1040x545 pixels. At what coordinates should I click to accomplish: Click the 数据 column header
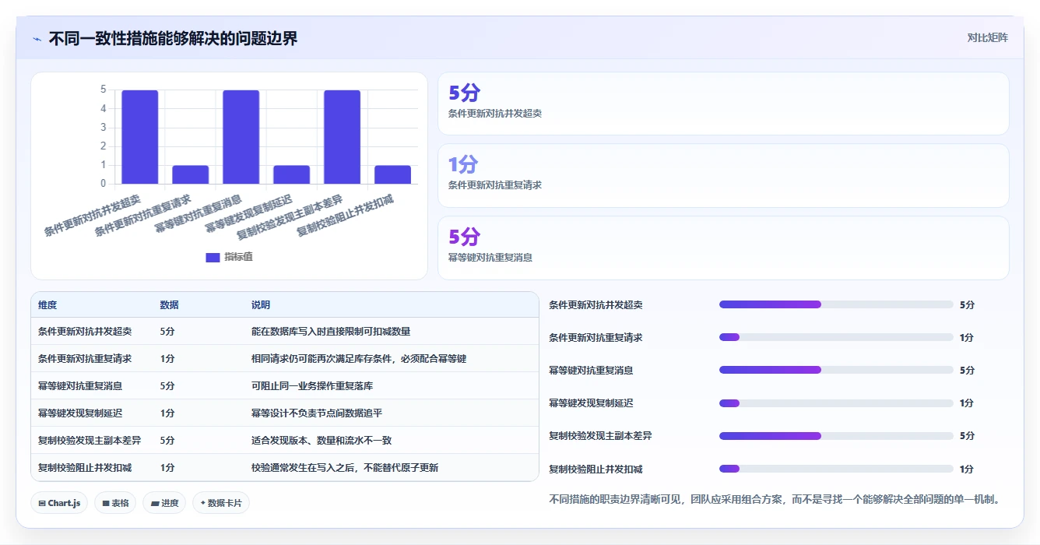click(169, 305)
